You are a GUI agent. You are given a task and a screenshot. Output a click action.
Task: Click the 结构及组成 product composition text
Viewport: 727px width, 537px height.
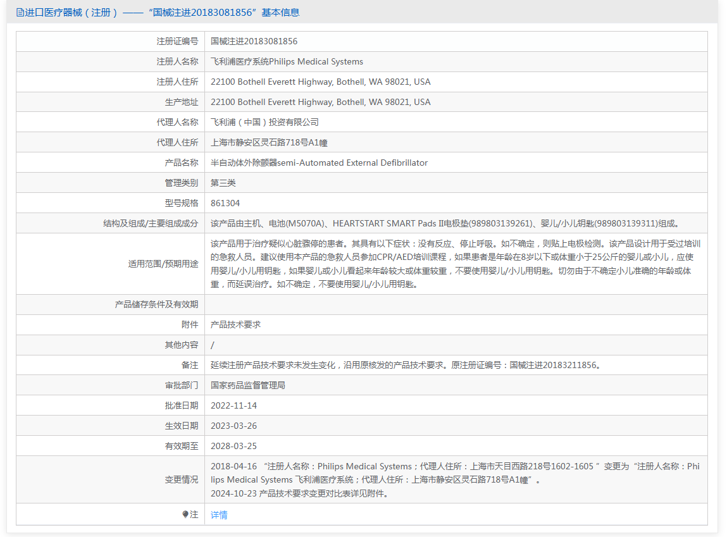(445, 223)
